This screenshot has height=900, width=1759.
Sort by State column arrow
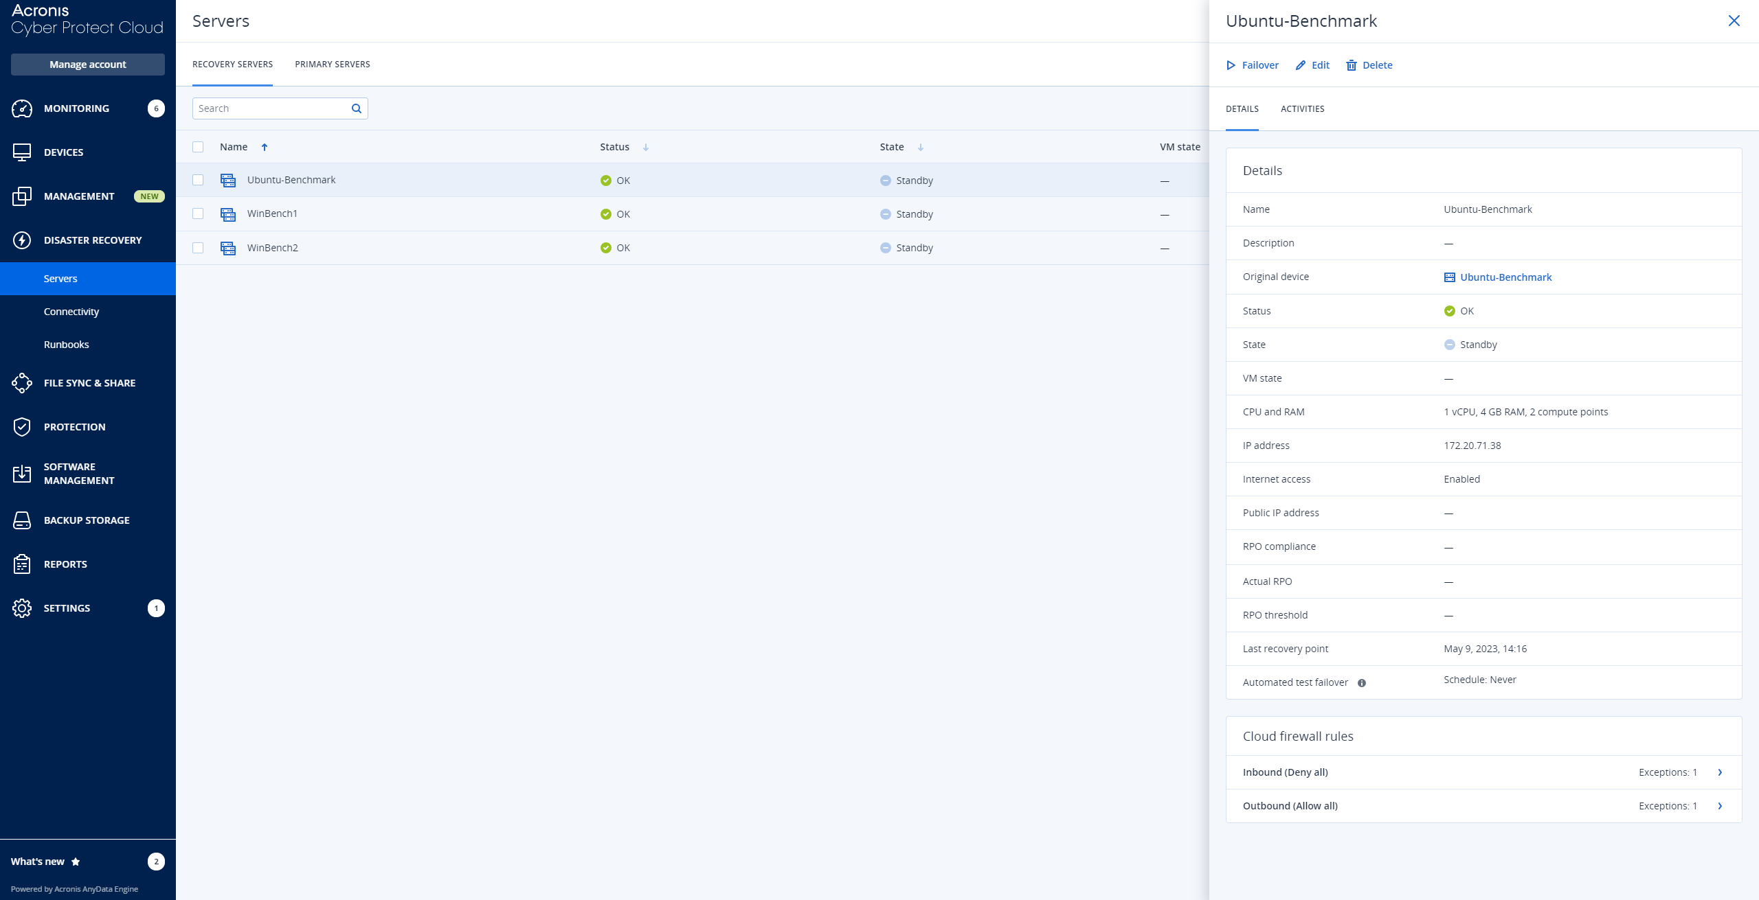[x=921, y=148]
